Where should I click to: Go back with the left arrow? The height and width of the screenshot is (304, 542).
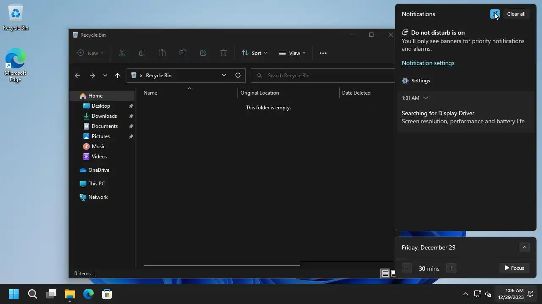[77, 76]
